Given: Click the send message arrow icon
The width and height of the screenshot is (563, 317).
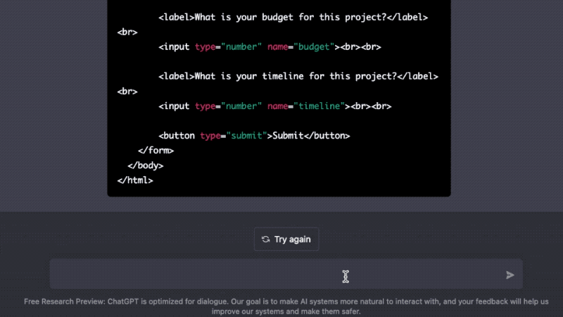Looking at the screenshot, I should point(510,275).
